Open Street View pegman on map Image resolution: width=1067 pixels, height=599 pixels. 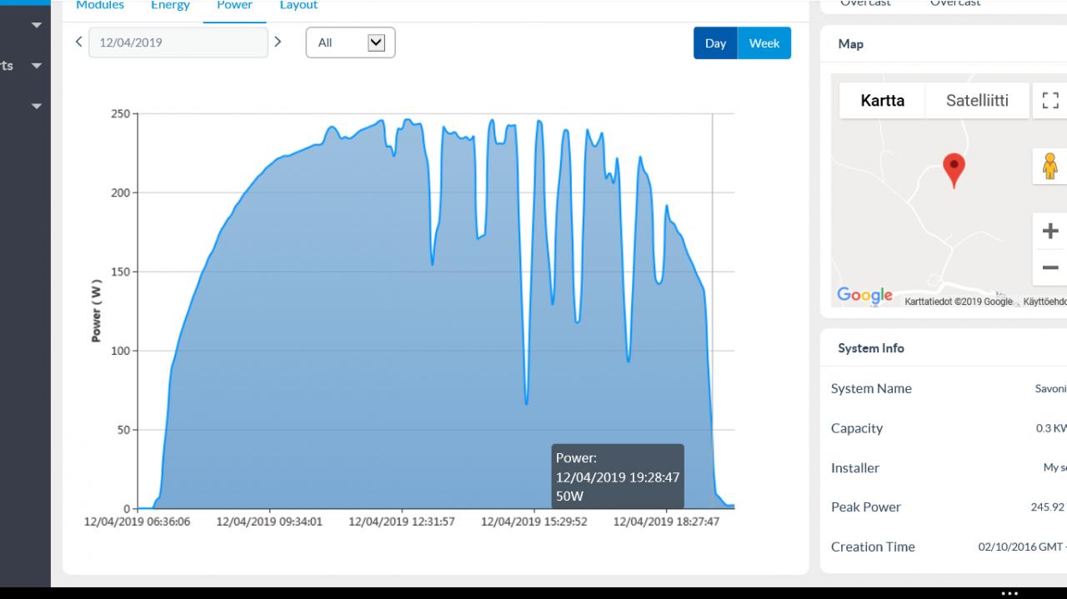tap(1049, 166)
